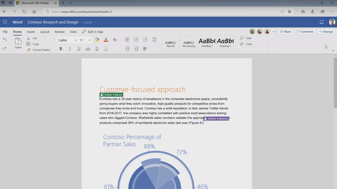Apply the Normal style
337x189 pixels.
click(x=171, y=43)
